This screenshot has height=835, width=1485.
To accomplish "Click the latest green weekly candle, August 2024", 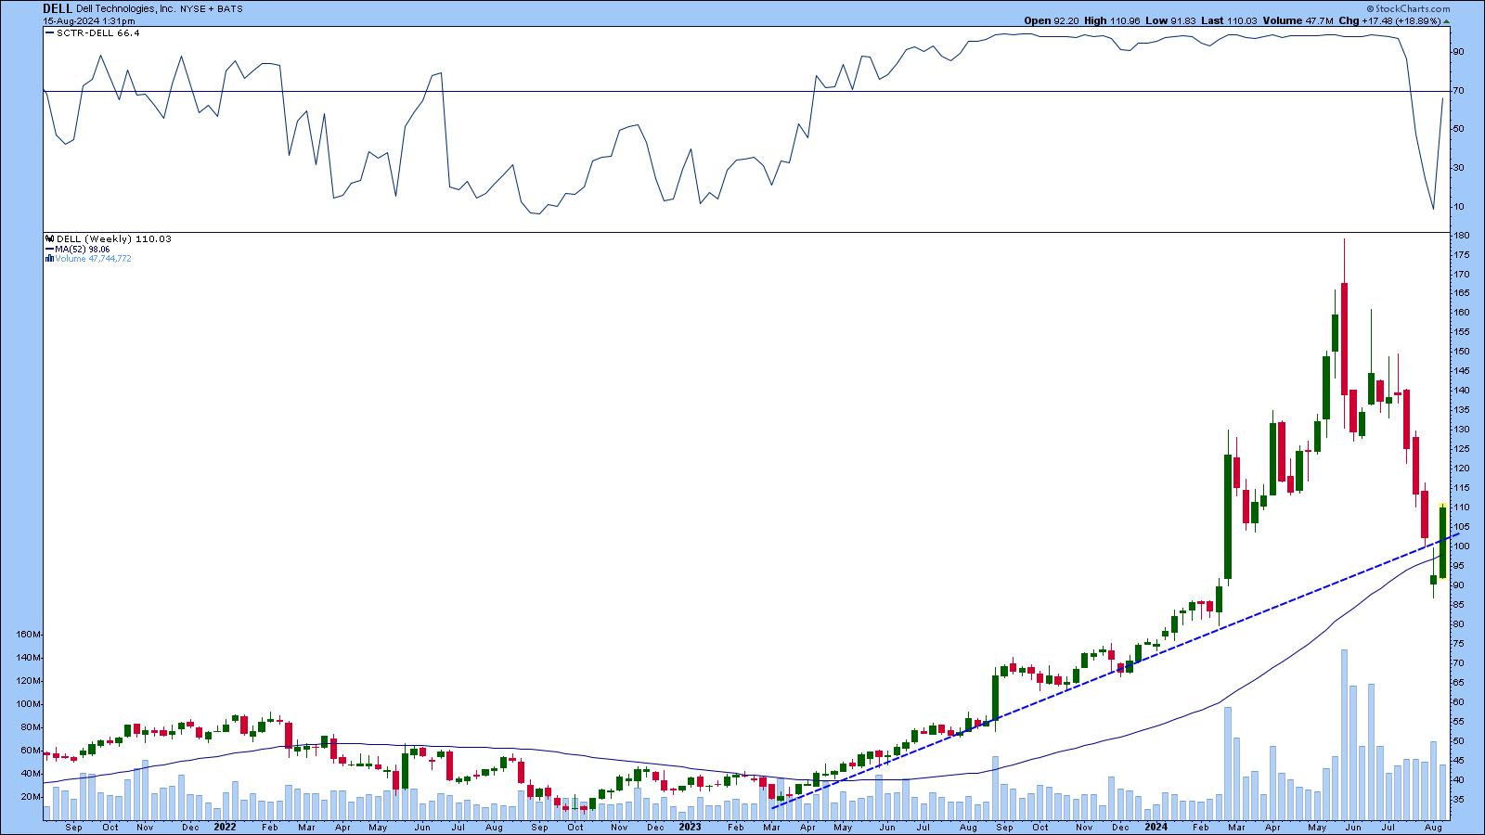I will (x=1442, y=543).
